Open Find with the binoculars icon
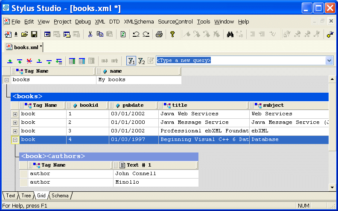The width and height of the screenshot is (338, 211). click(x=230, y=35)
